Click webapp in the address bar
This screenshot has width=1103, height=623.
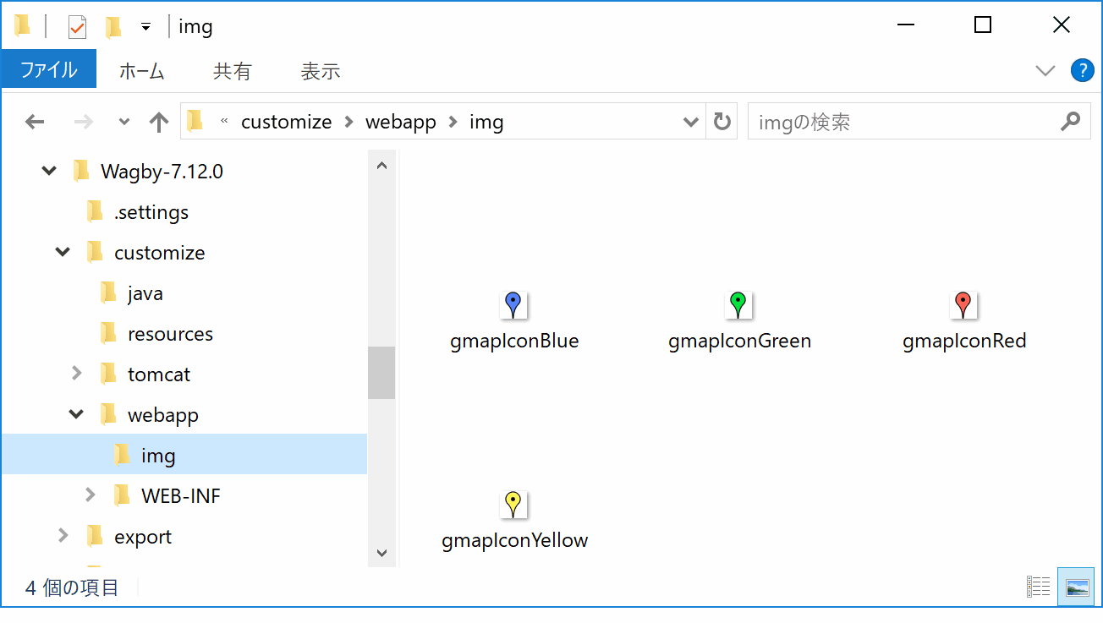click(x=400, y=122)
